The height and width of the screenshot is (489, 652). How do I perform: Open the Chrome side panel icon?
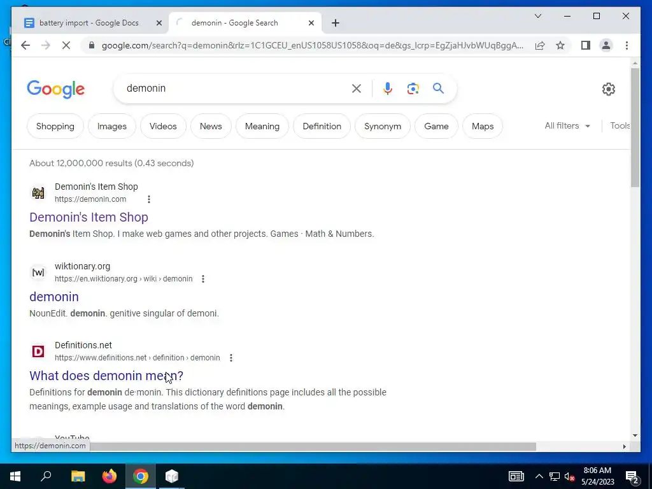tap(586, 45)
